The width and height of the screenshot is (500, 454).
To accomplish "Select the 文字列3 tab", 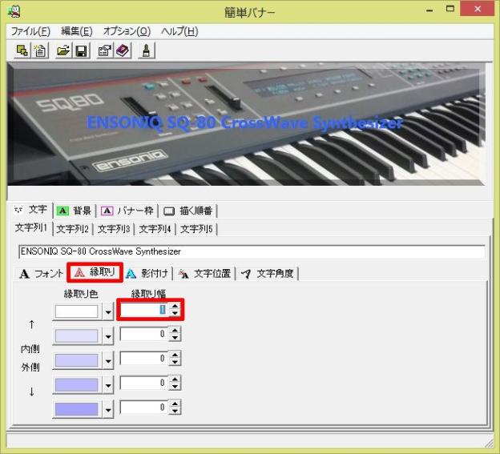I will [114, 229].
